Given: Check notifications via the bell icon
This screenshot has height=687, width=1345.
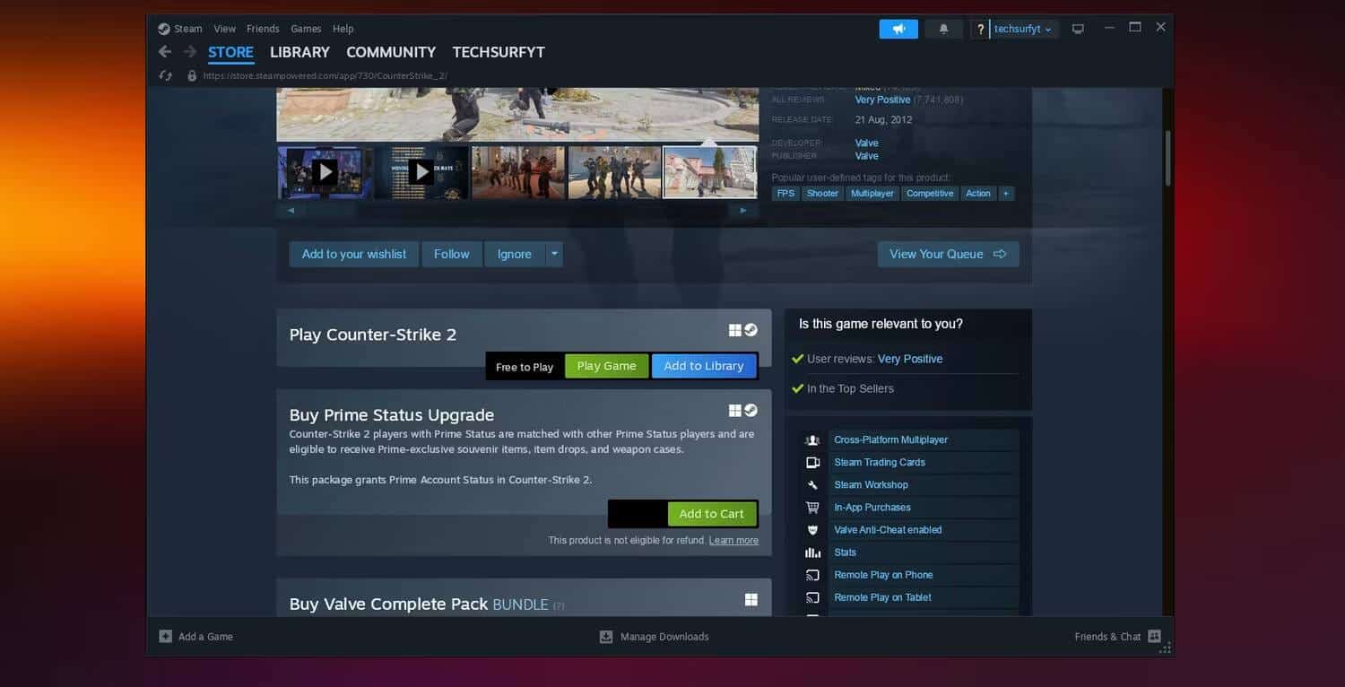Looking at the screenshot, I should (x=942, y=28).
